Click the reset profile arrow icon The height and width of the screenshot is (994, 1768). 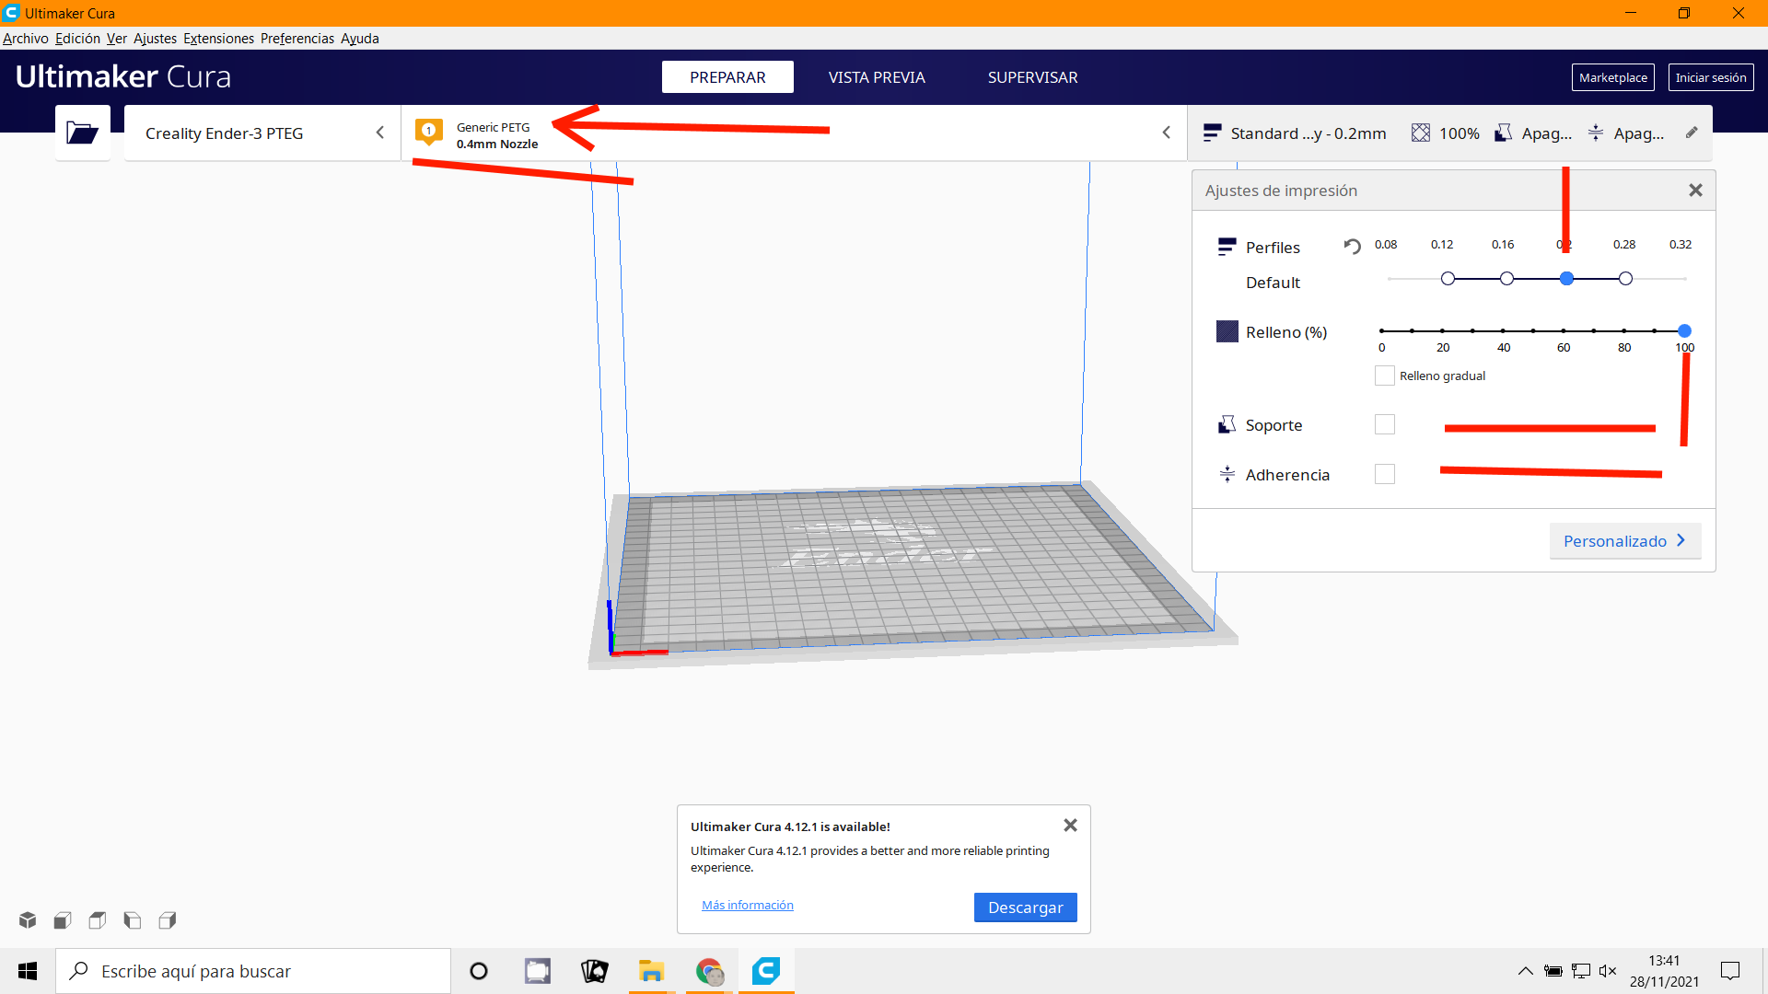pos(1352,246)
